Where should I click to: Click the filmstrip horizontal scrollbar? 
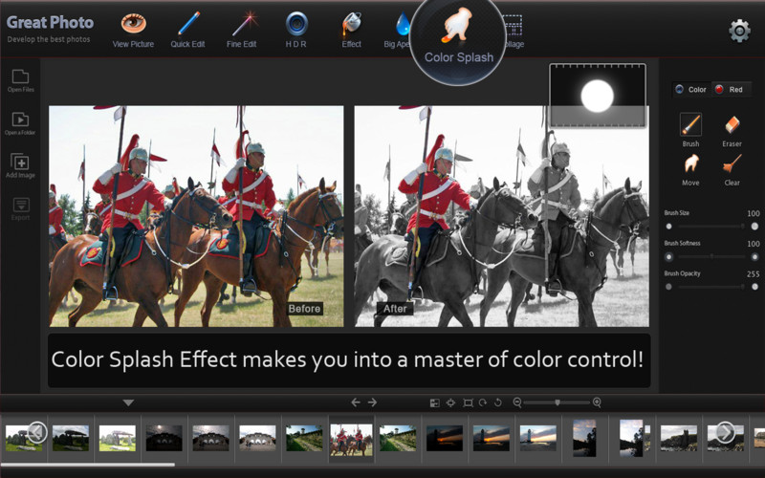click(88, 465)
